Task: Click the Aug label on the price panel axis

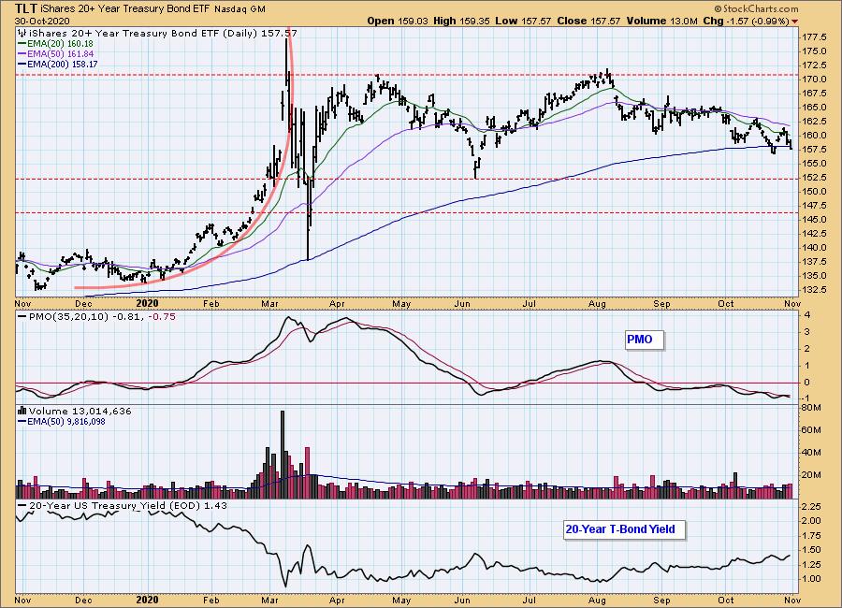Action: tap(597, 304)
